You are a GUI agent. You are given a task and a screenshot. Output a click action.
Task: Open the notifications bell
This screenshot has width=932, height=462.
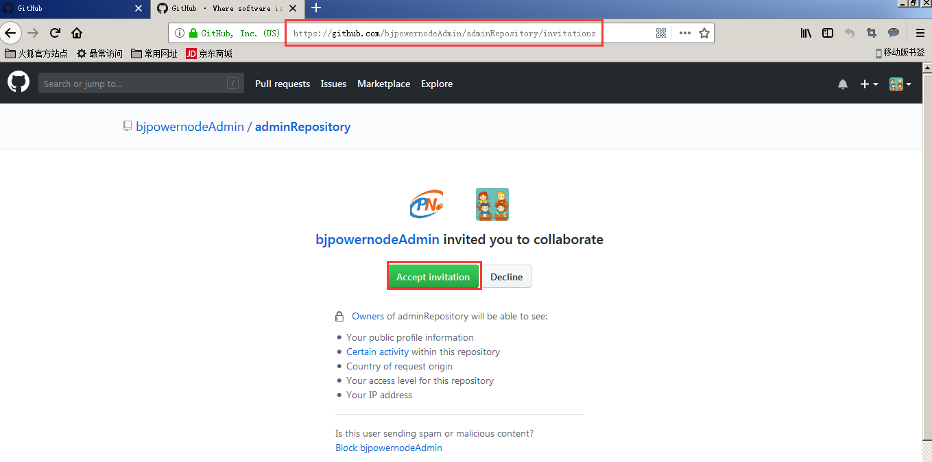tap(843, 84)
